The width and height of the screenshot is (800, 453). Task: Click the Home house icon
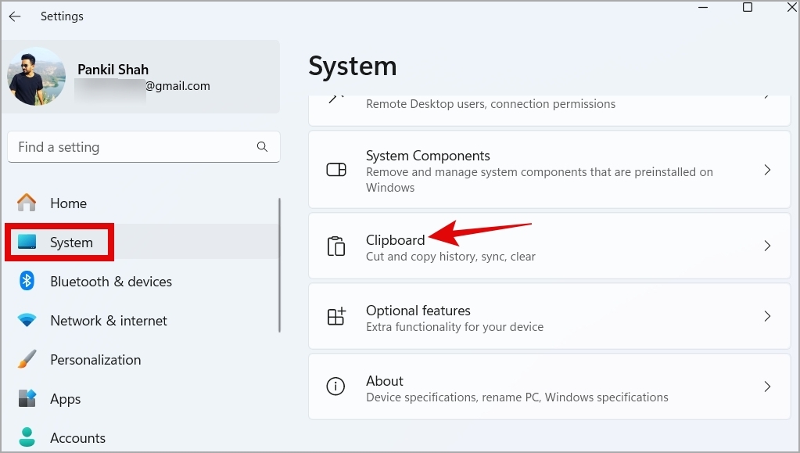(27, 203)
